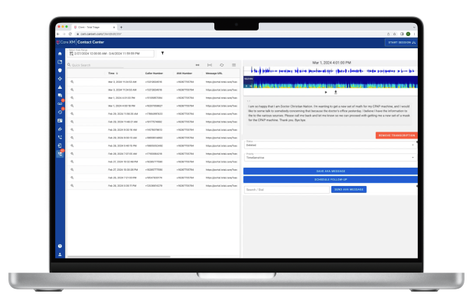Switch to the Total Triage browser tab
Viewport: 473px width, 294px height.
(x=94, y=27)
